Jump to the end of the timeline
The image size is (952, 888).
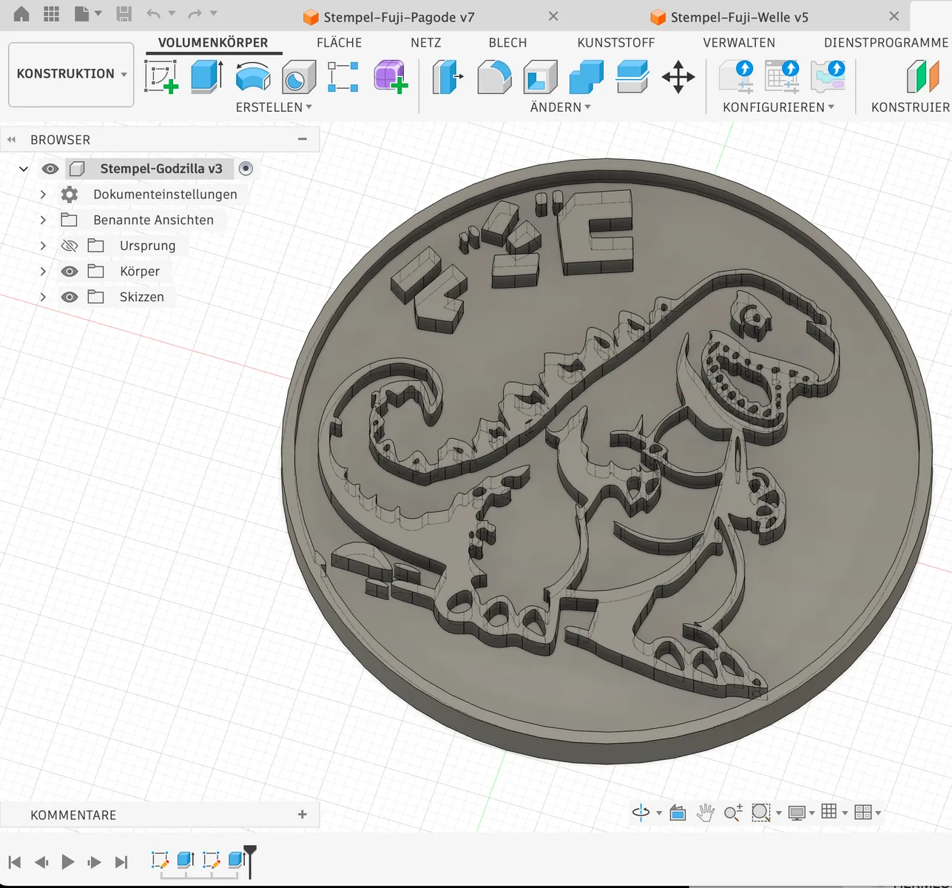tap(121, 862)
